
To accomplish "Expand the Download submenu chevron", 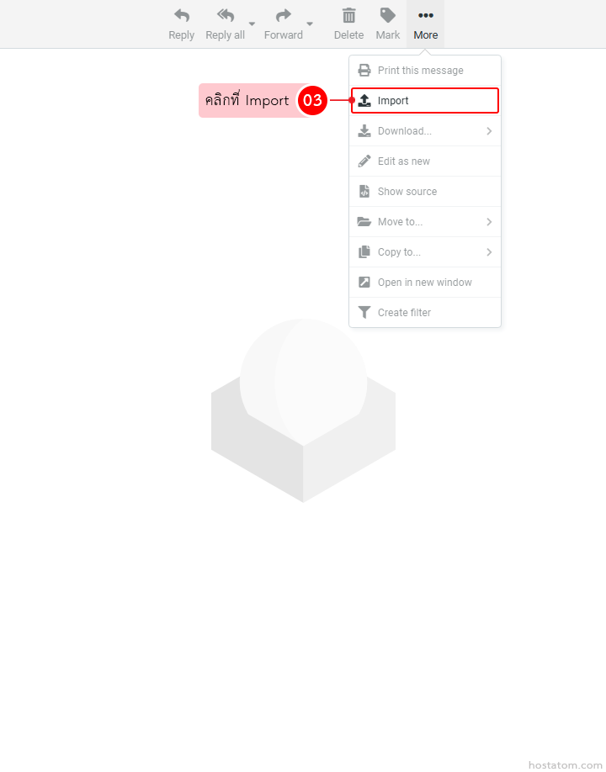I will [x=489, y=131].
